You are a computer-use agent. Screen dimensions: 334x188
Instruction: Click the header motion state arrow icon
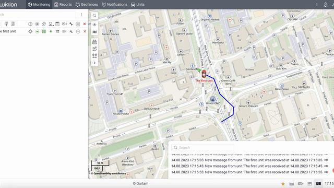pyautogui.click(x=37, y=24)
